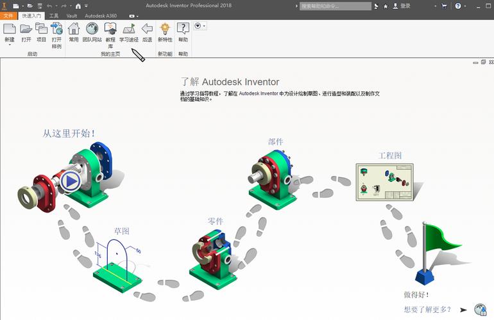Screen dimensions: 494x320
Task: Click the quick access Redo arrow
Action: 64,6
